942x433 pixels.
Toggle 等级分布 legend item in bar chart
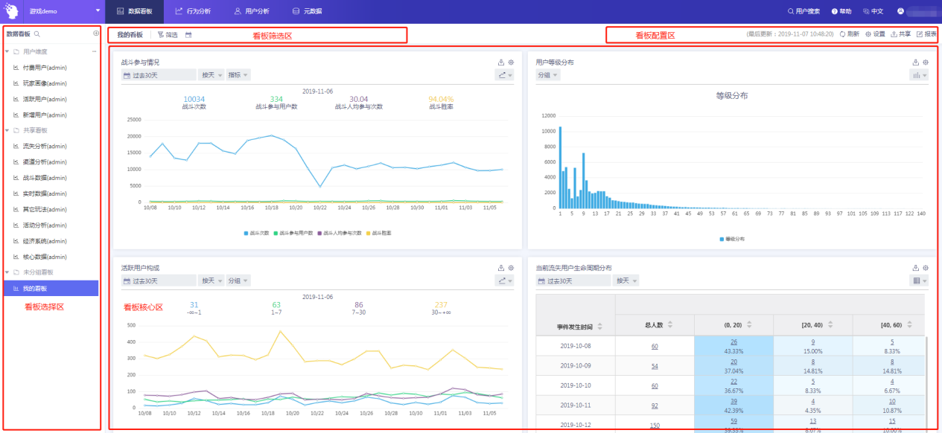(731, 239)
